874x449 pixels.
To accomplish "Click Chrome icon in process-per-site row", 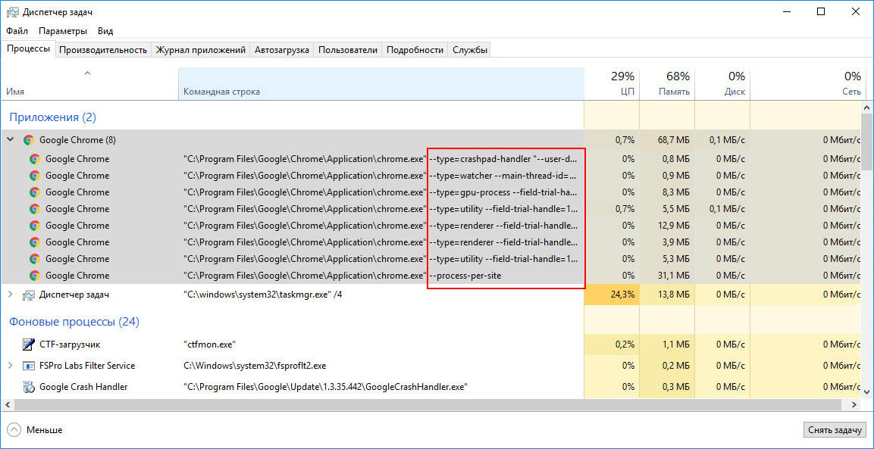I will (x=34, y=276).
